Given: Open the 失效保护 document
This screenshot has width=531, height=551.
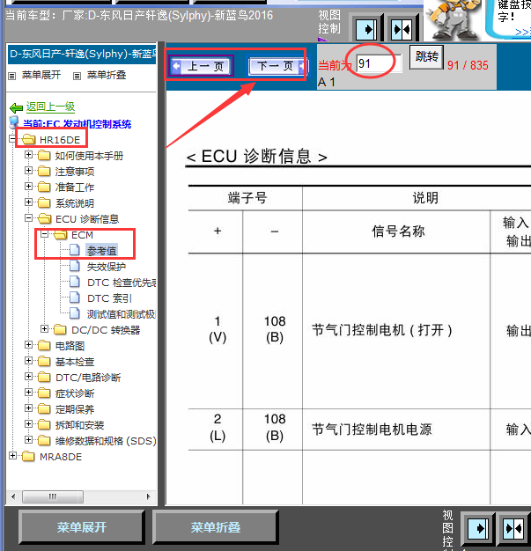Looking at the screenshot, I should [x=107, y=267].
